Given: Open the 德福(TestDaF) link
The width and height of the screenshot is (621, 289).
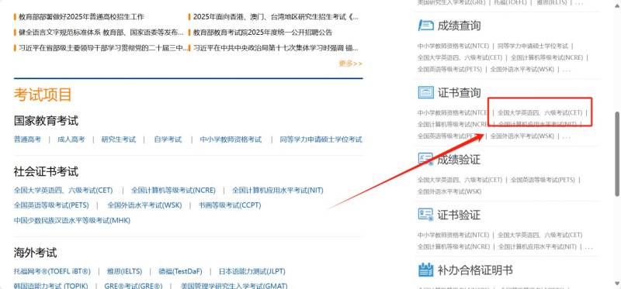Looking at the screenshot, I should point(180,272).
